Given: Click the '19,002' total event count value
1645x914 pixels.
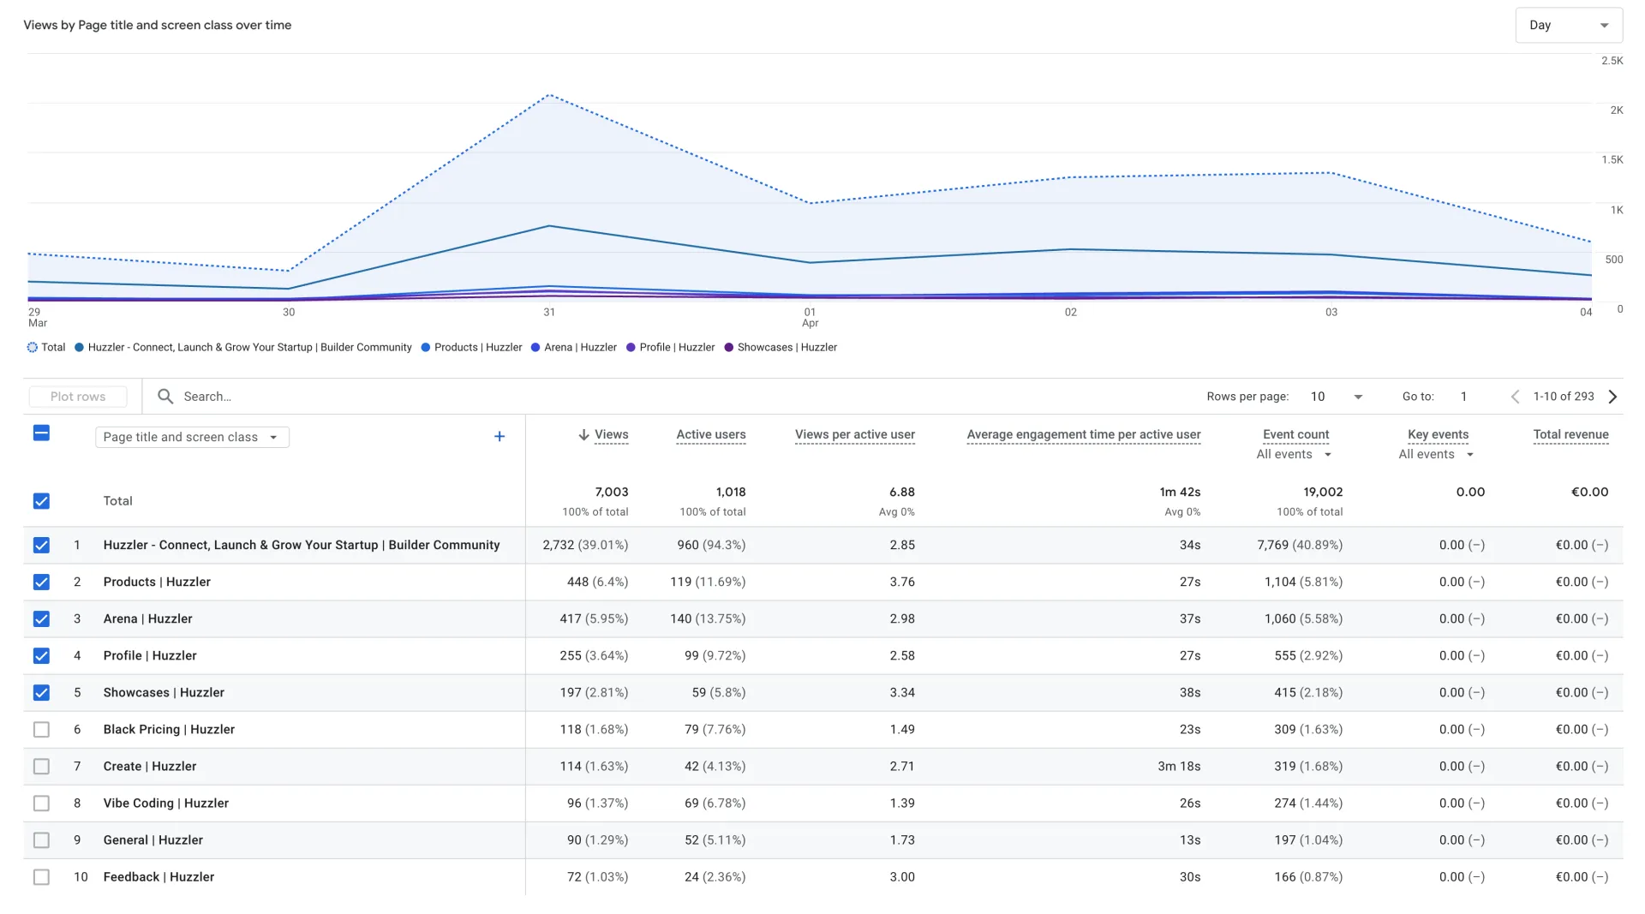Looking at the screenshot, I should [1323, 493].
